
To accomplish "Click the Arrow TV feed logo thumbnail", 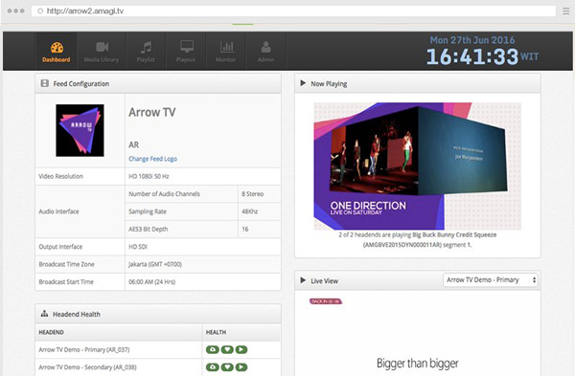I will click(80, 130).
